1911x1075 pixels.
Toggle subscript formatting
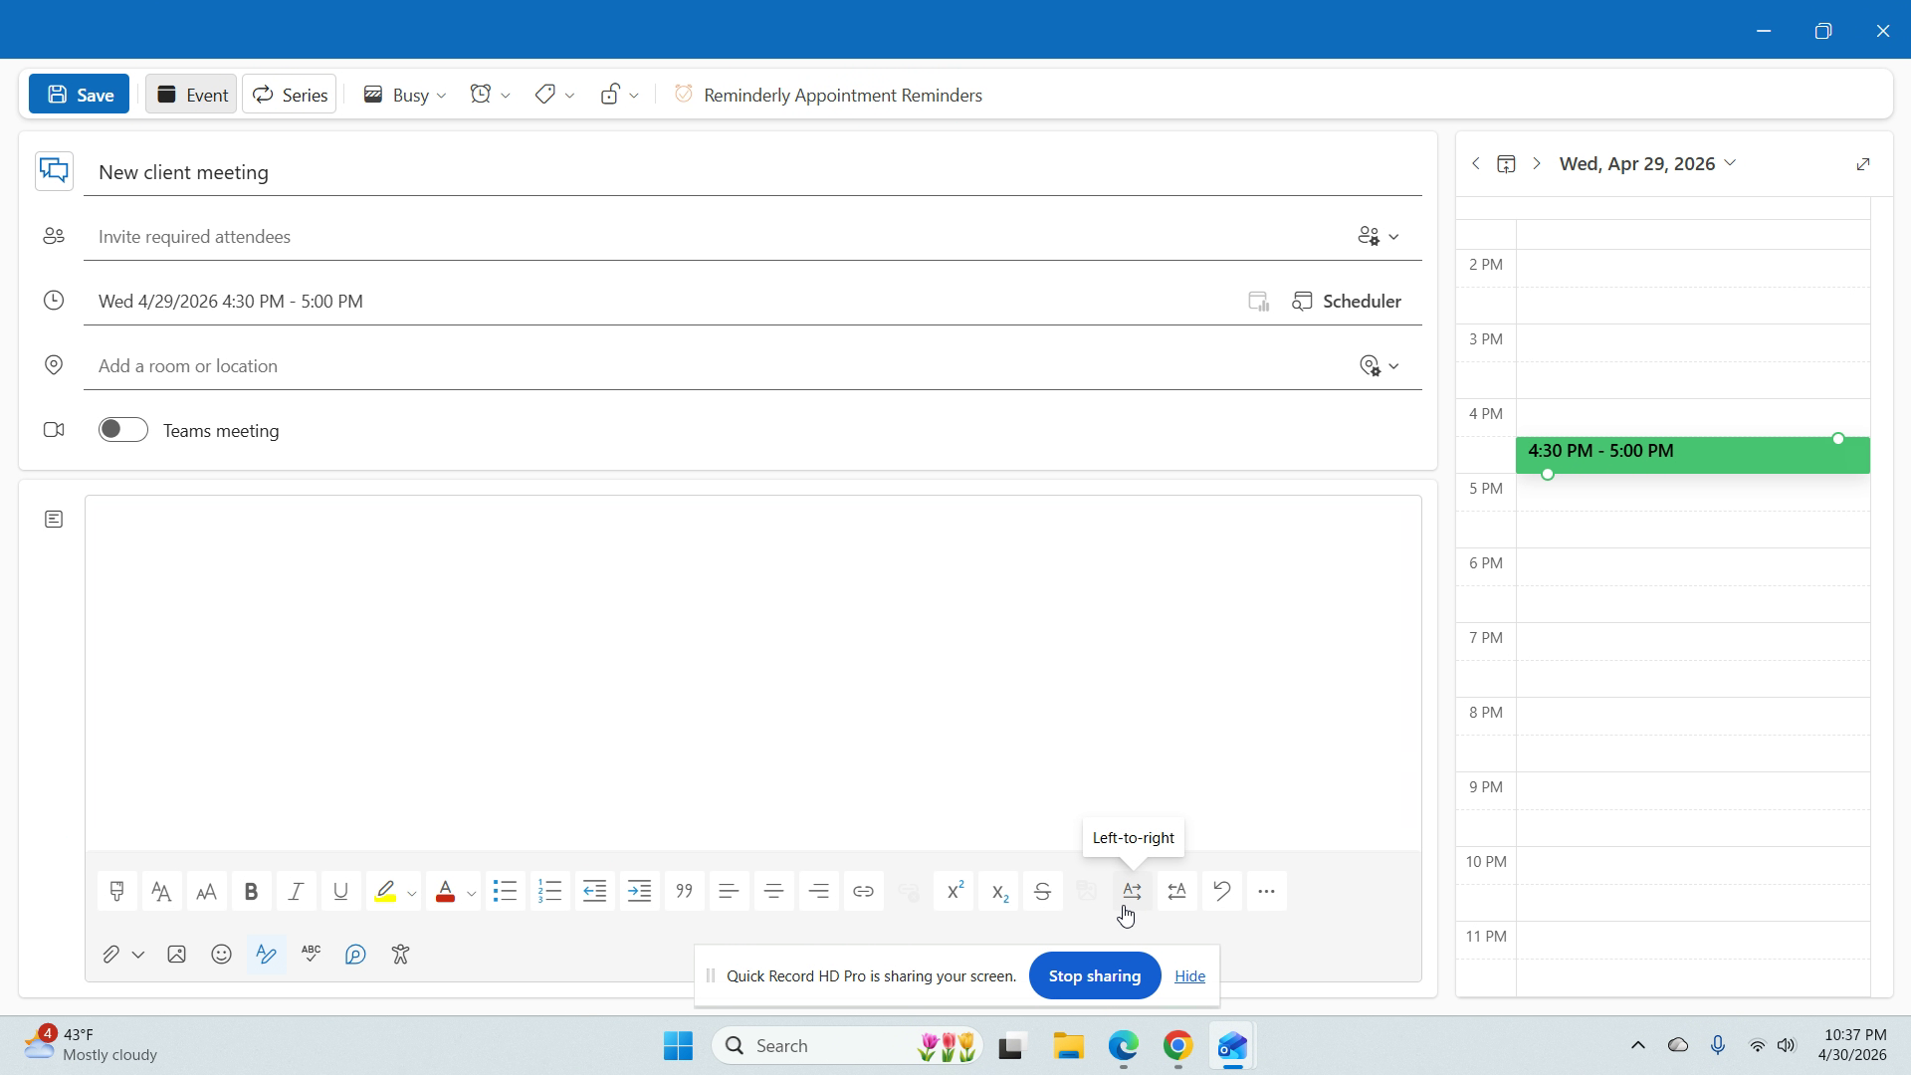pyautogui.click(x=998, y=892)
